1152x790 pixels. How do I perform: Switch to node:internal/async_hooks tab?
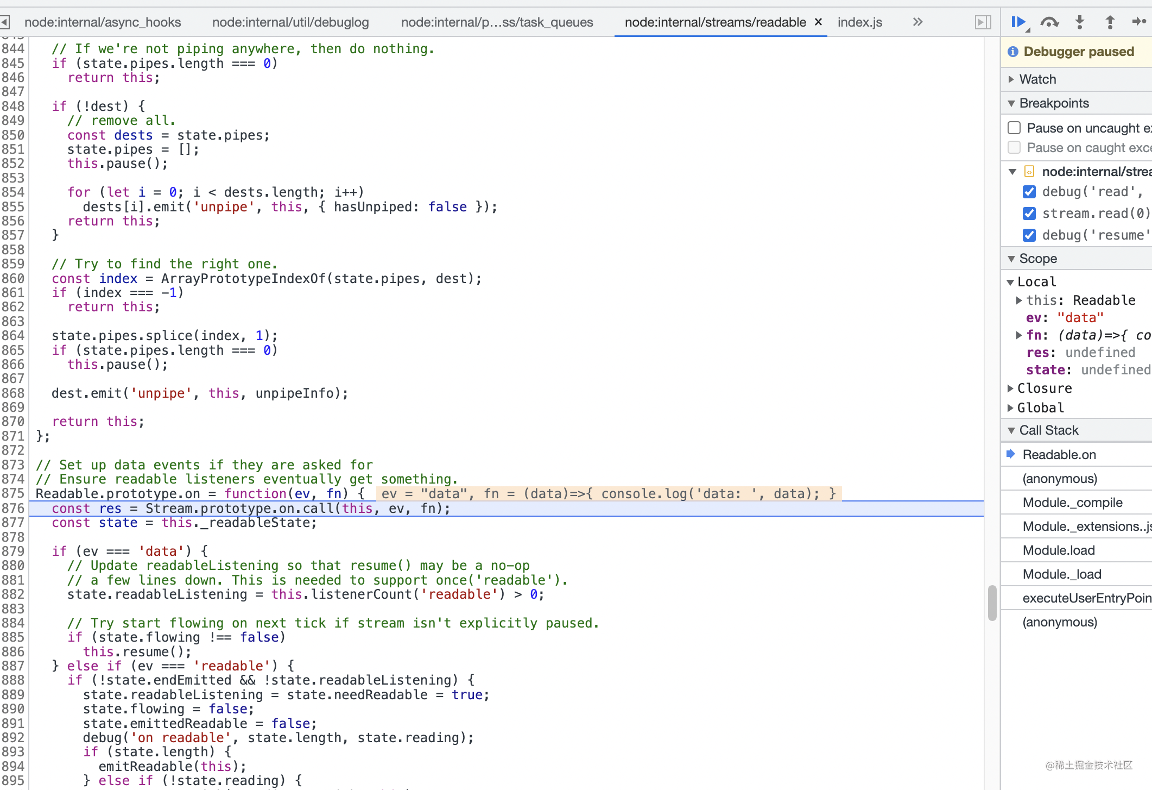103,22
